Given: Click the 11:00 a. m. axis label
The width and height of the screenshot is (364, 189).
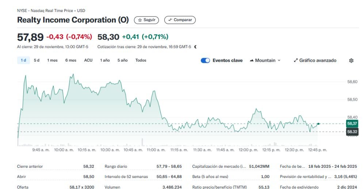Looking at the screenshot, I should pyautogui.click(x=156, y=150).
